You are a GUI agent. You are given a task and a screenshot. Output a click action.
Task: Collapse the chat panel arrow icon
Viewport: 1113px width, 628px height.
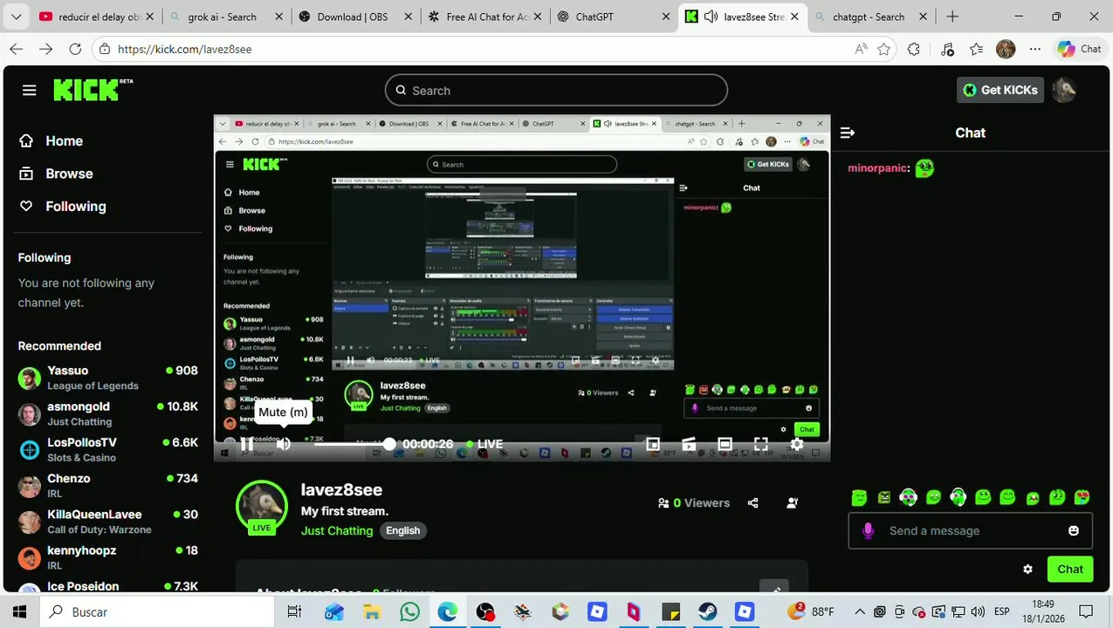tap(847, 133)
